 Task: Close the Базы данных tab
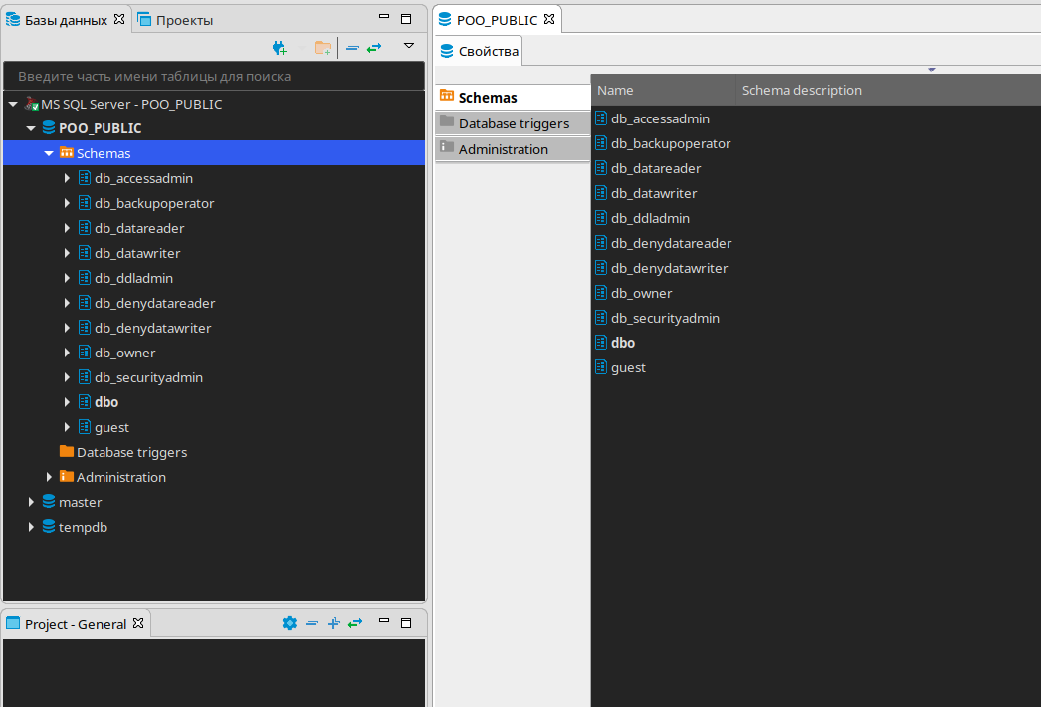[x=119, y=19]
